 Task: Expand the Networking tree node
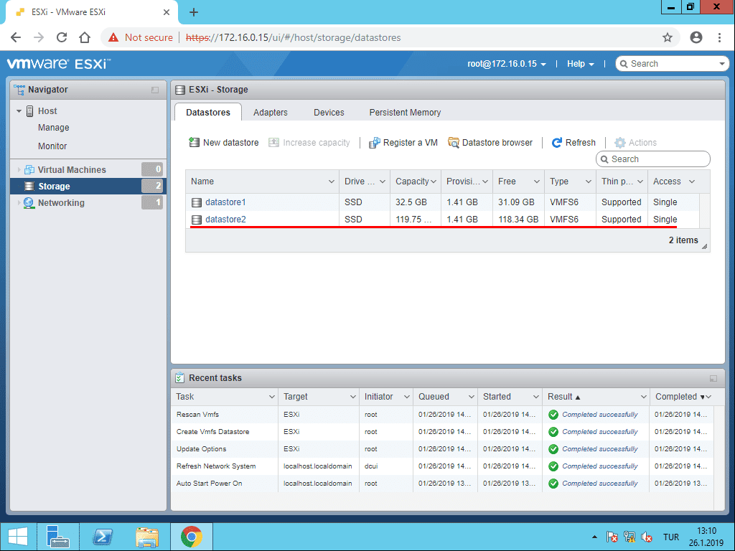click(x=19, y=203)
